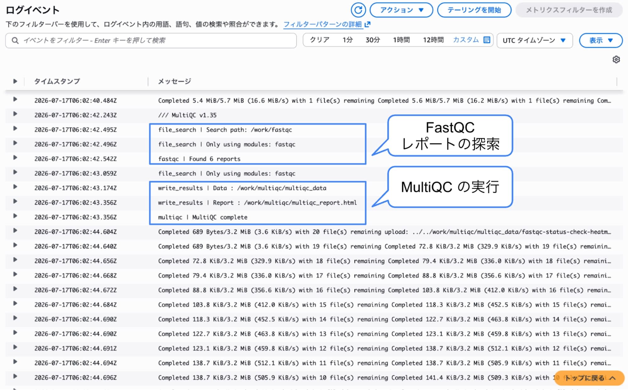Expand the 06:02:43.059Z log row
The image size is (628, 390).
click(15, 172)
